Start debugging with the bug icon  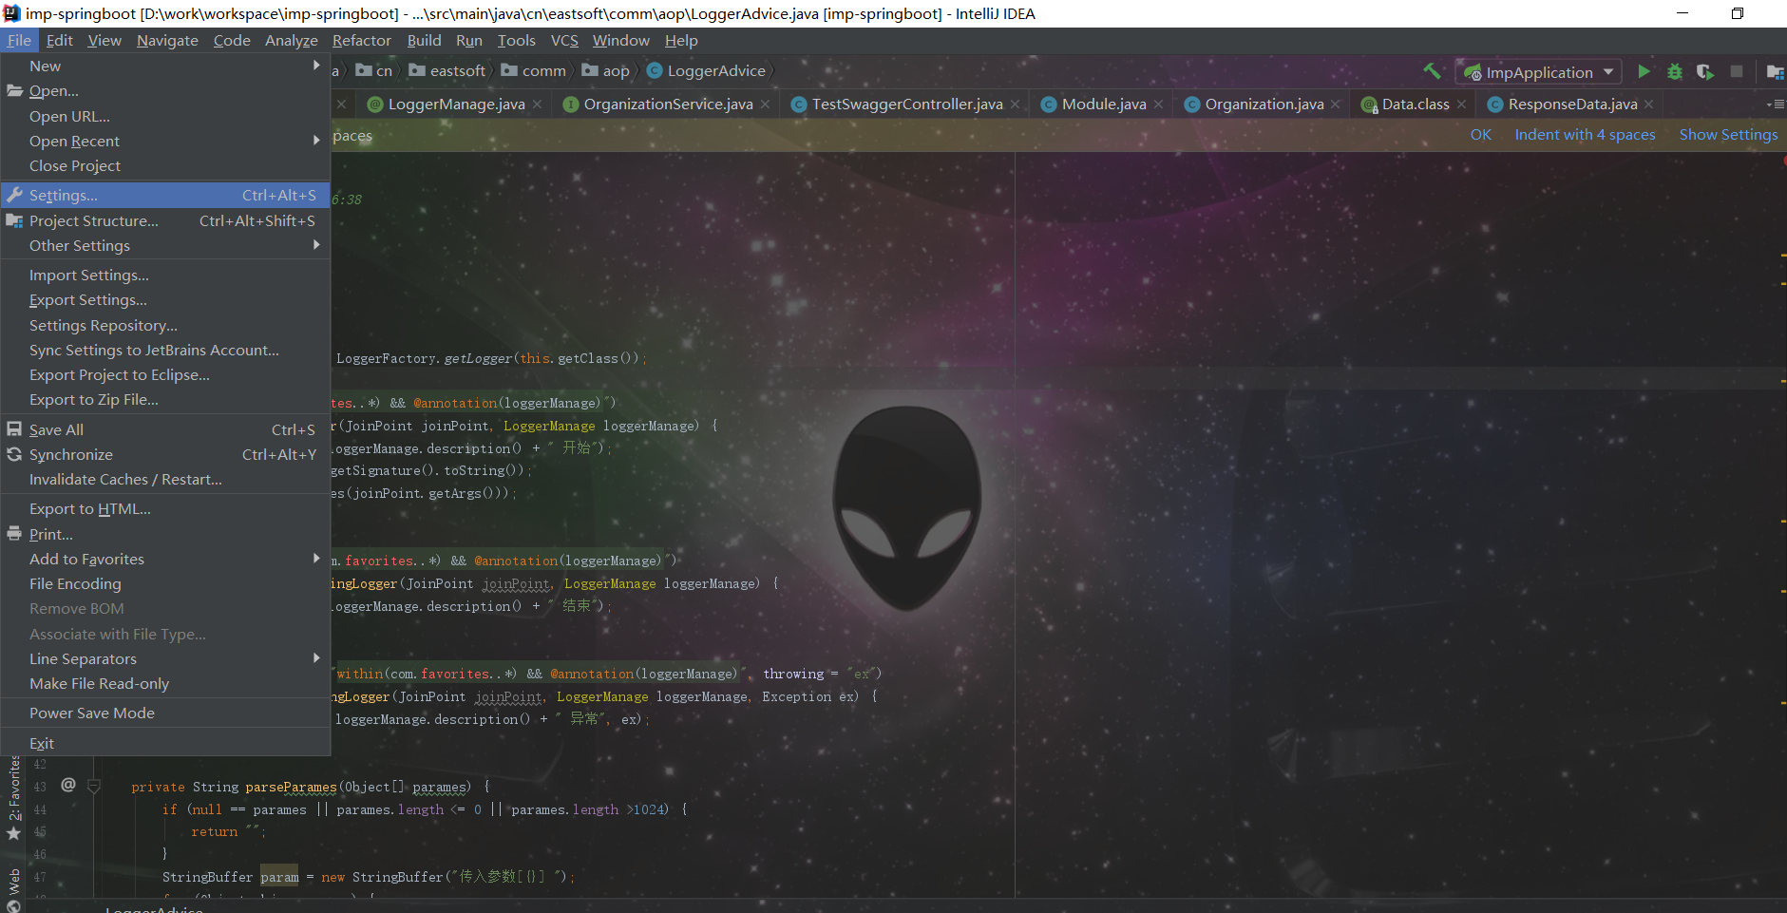(x=1675, y=71)
